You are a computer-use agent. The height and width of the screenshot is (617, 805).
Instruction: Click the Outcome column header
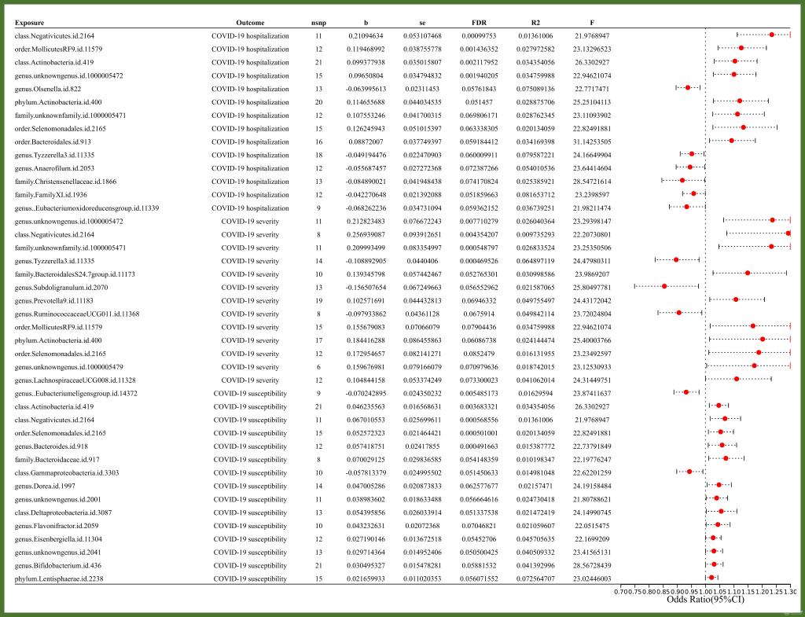(250, 22)
